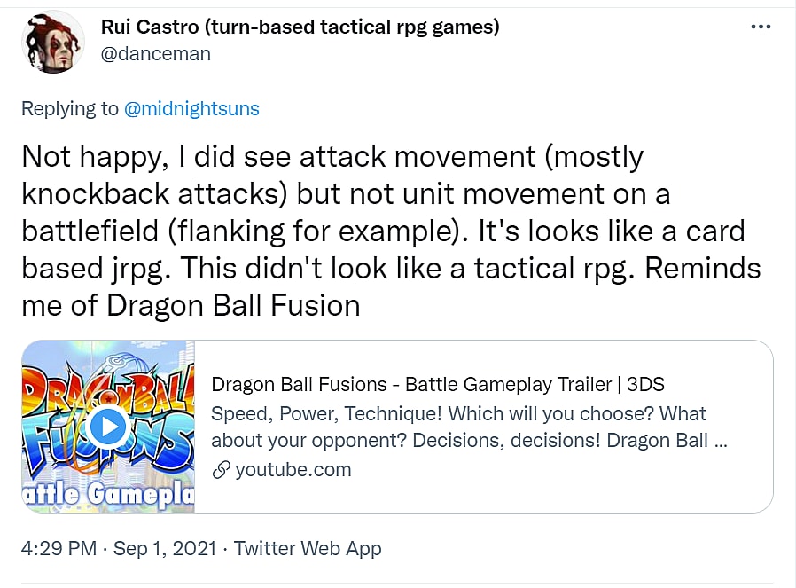Viewport: 796px width, 588px height.
Task: Open the @midnightsuns profile link
Action: click(191, 108)
